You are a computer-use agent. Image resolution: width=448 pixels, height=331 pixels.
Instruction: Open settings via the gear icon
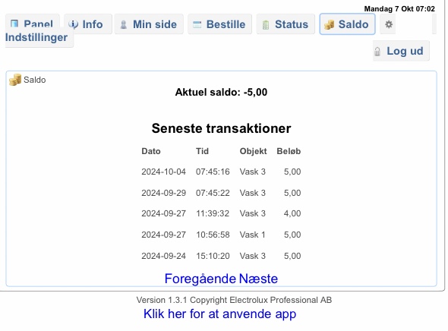point(389,24)
